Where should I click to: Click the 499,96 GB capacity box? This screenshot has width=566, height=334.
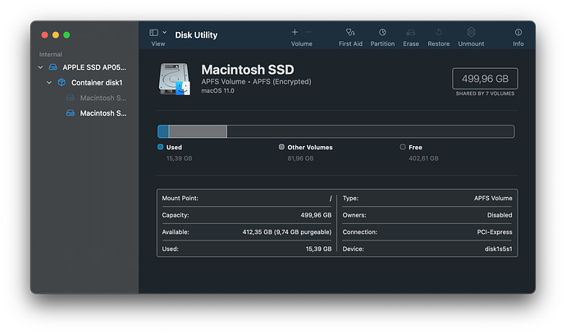485,79
